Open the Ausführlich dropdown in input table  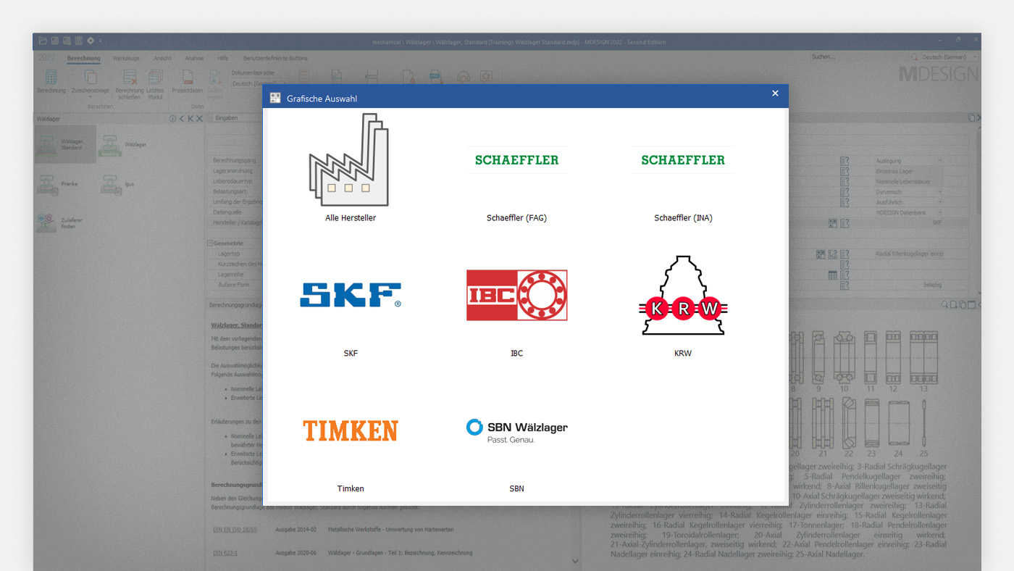[908, 203]
